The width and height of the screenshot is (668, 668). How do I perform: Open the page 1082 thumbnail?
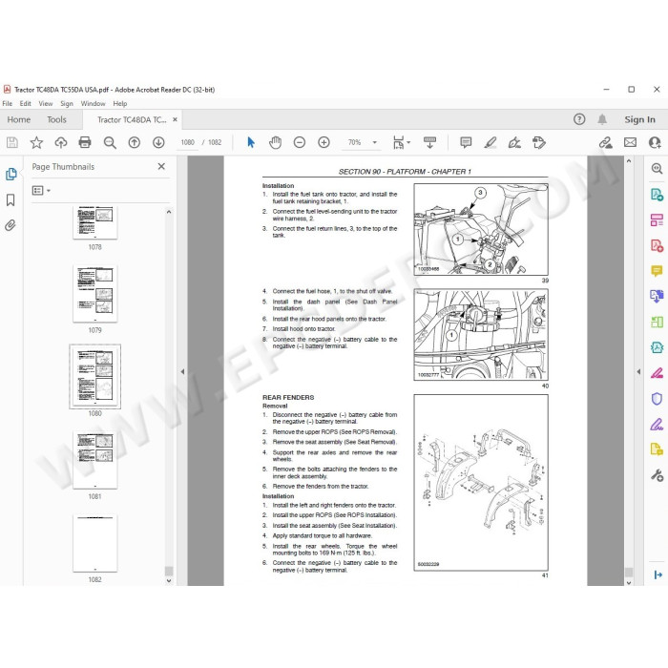click(x=95, y=543)
